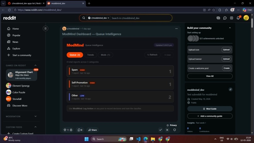Screen dimensions: 254x143
Task: Reload the page with refresh icon
Action: [9, 10]
